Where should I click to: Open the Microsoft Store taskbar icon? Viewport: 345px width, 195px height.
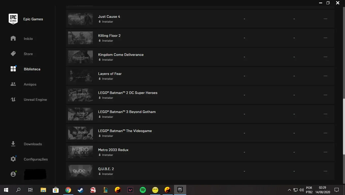56,190
